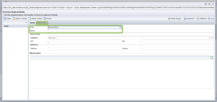This screenshot has width=217, height=102.
Task: Click the CPF input field
Action: 85,41
